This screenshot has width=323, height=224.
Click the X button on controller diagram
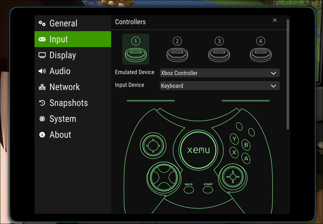click(234, 152)
